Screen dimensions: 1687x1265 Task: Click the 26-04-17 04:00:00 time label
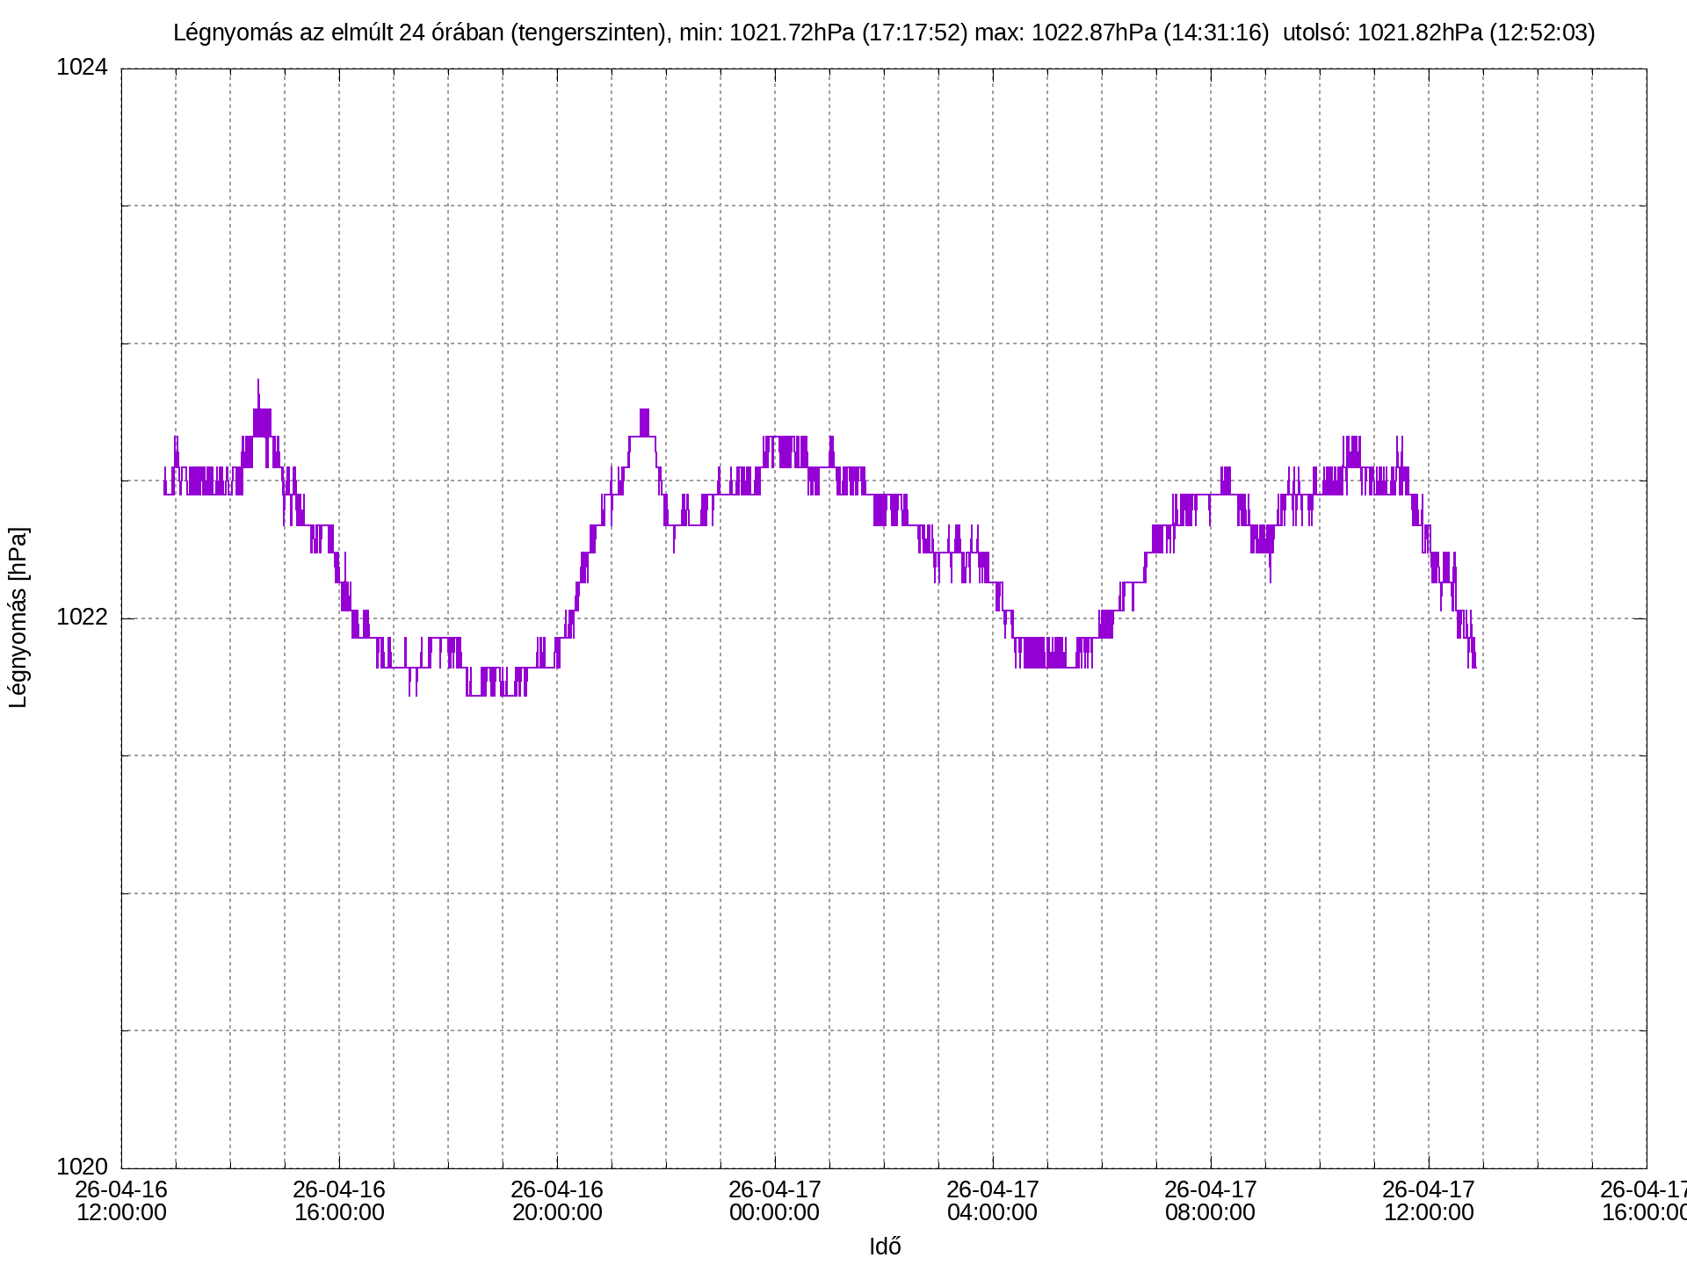tap(993, 1201)
